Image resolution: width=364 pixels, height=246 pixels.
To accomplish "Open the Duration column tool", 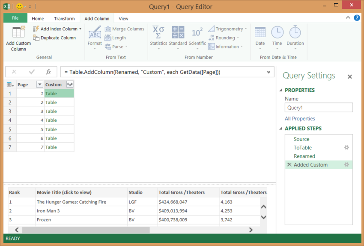I will 295,38.
